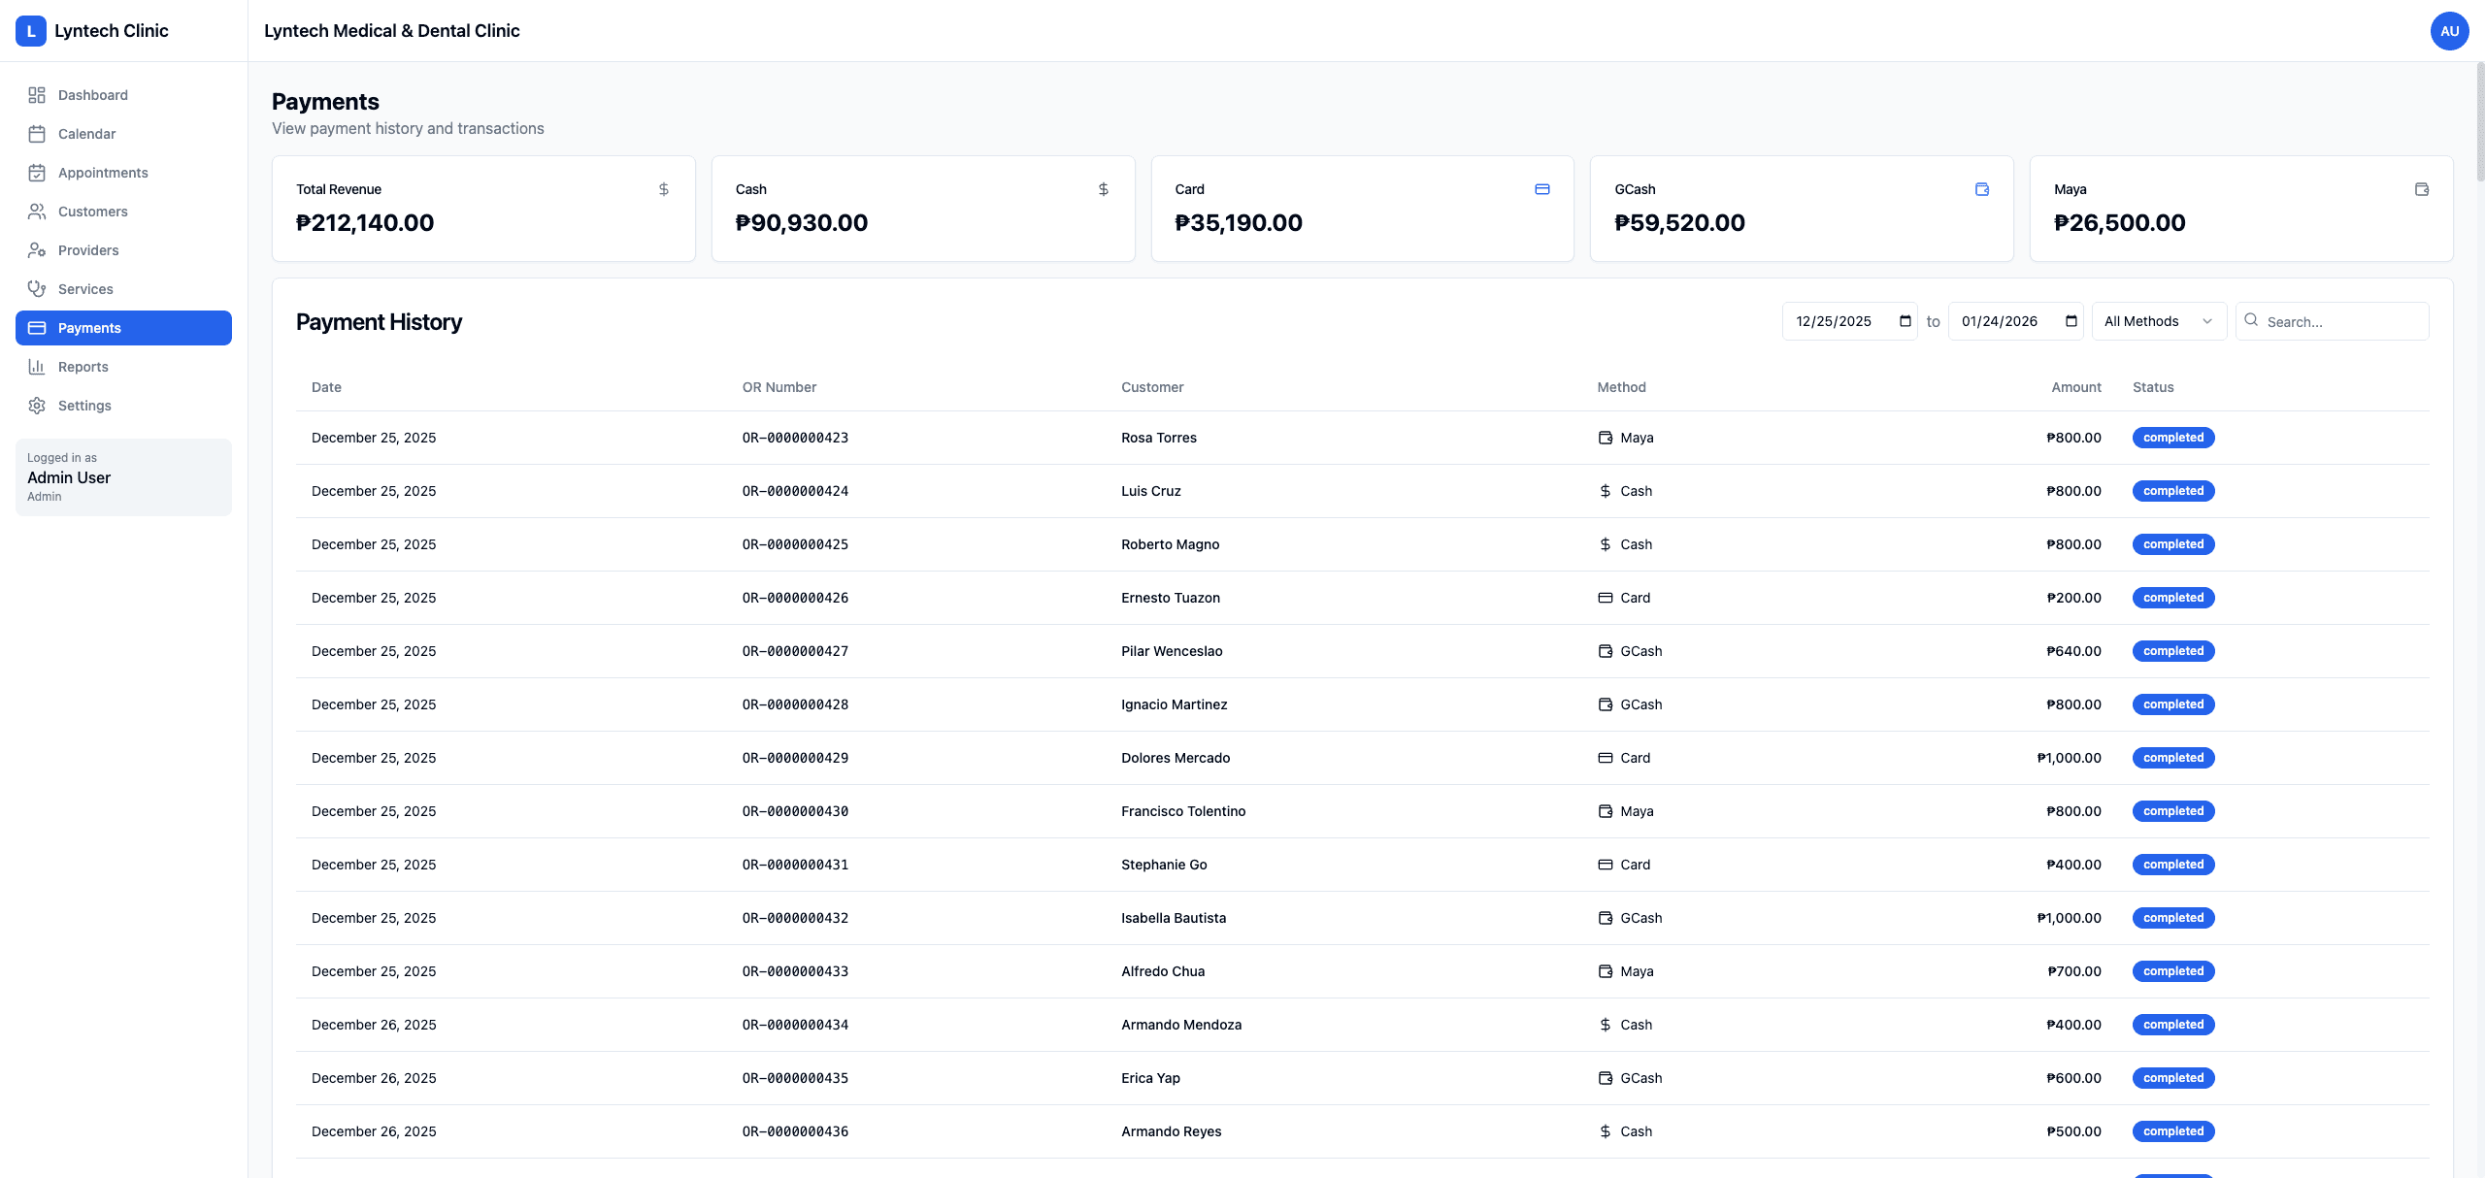Click the Providers user-cog icon
The width and height of the screenshot is (2485, 1178).
click(37, 250)
